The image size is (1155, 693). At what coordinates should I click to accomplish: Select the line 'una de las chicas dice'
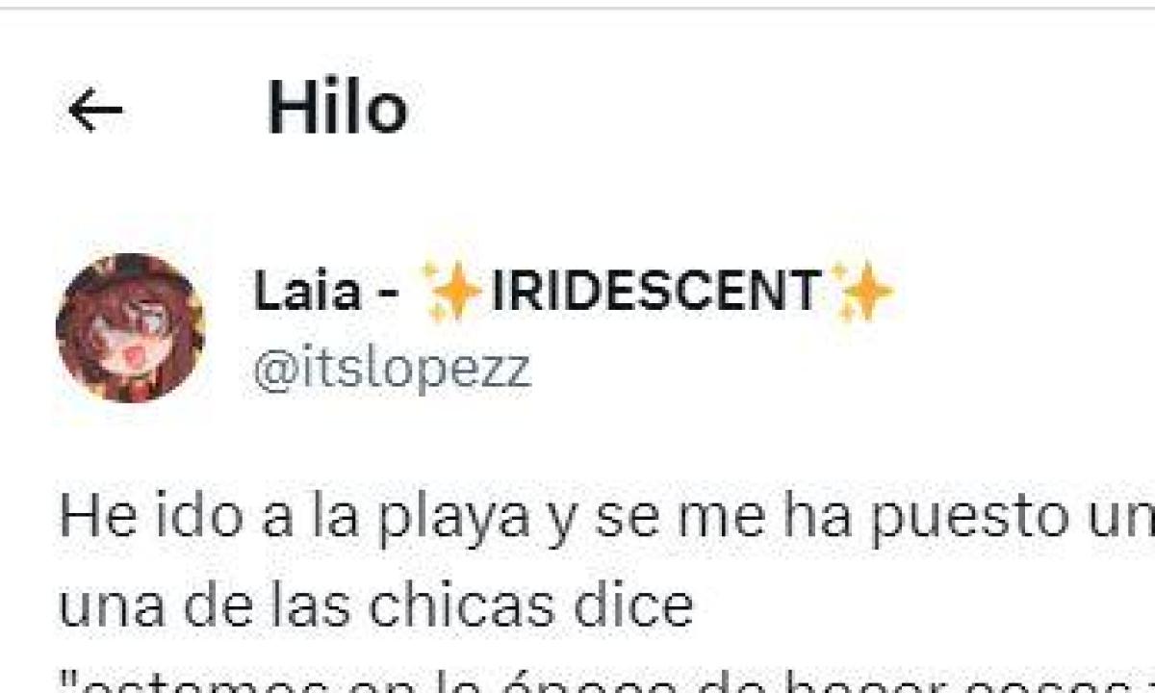(x=376, y=606)
